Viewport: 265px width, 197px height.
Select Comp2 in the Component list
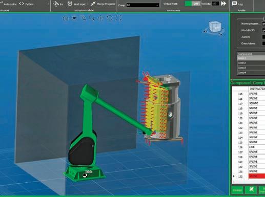[251, 63]
